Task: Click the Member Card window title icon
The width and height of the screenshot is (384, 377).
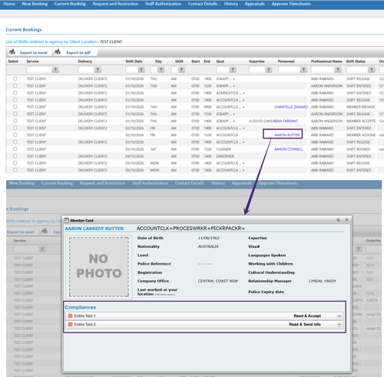Action: pyautogui.click(x=67, y=220)
